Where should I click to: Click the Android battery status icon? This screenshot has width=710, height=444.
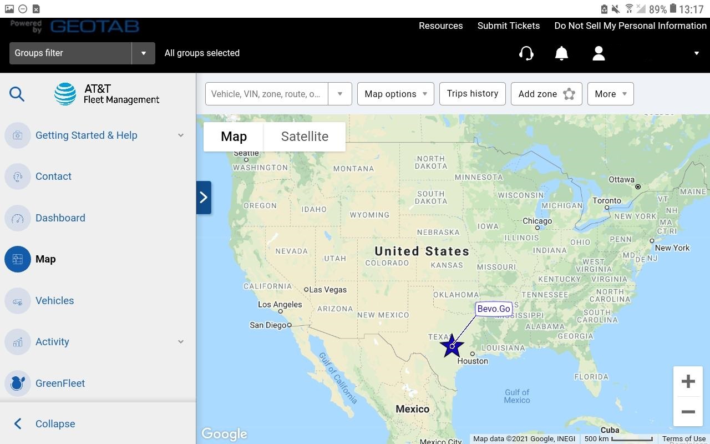click(x=673, y=9)
